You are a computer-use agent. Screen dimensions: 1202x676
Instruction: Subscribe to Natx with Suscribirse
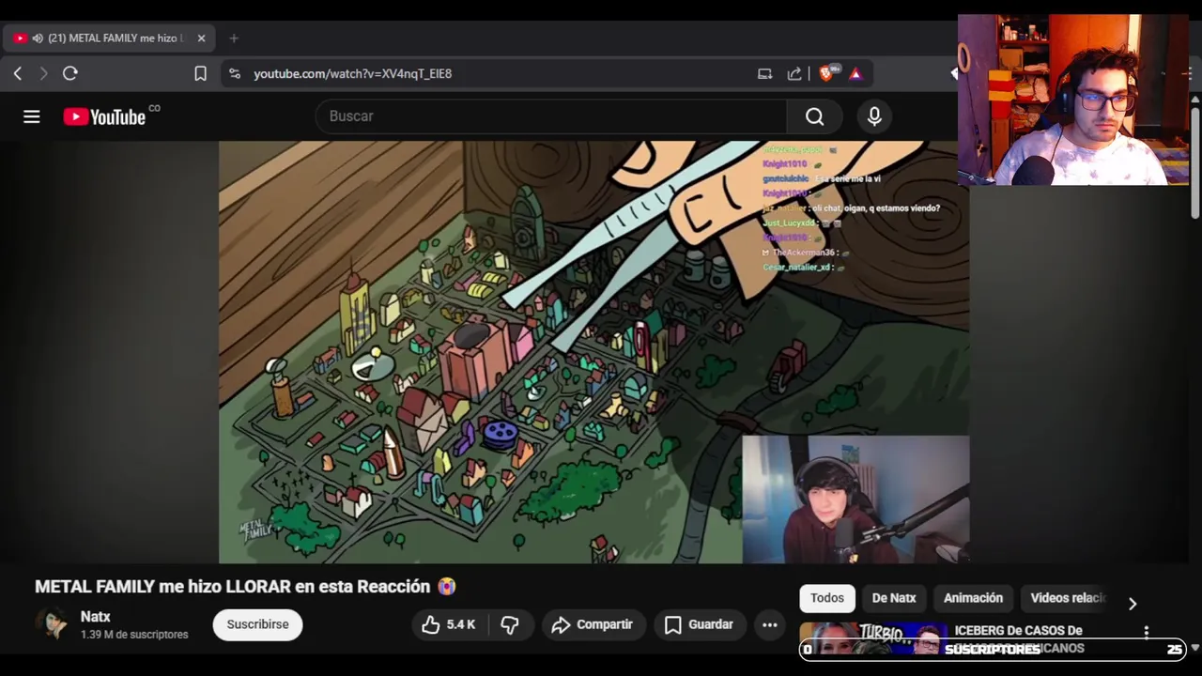(257, 624)
